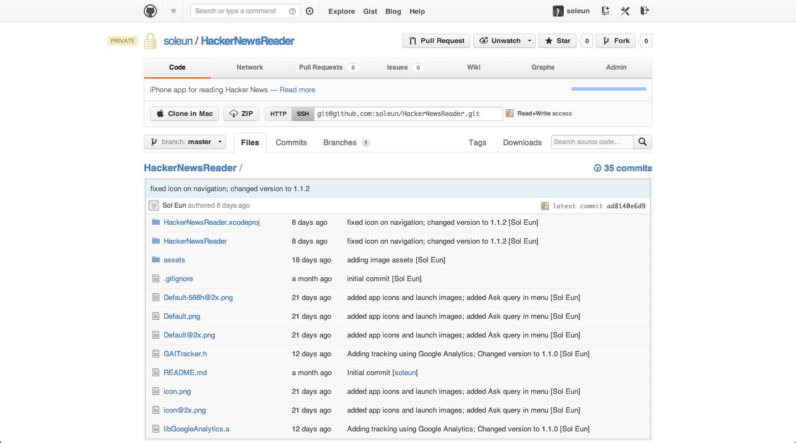Create a new repository icon
The image size is (796, 443).
coord(606,11)
